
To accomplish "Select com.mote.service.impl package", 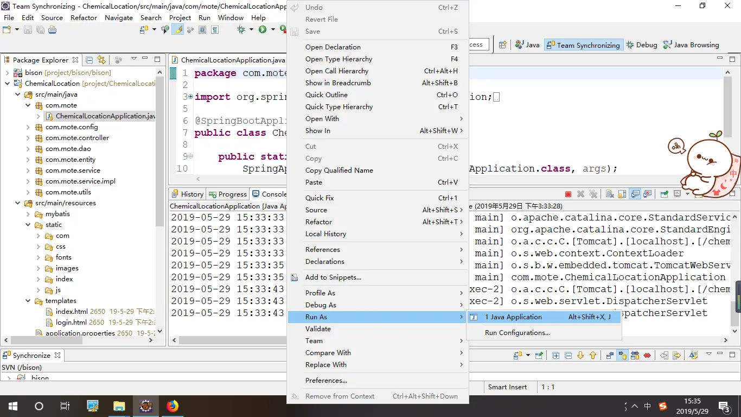I will (x=80, y=181).
